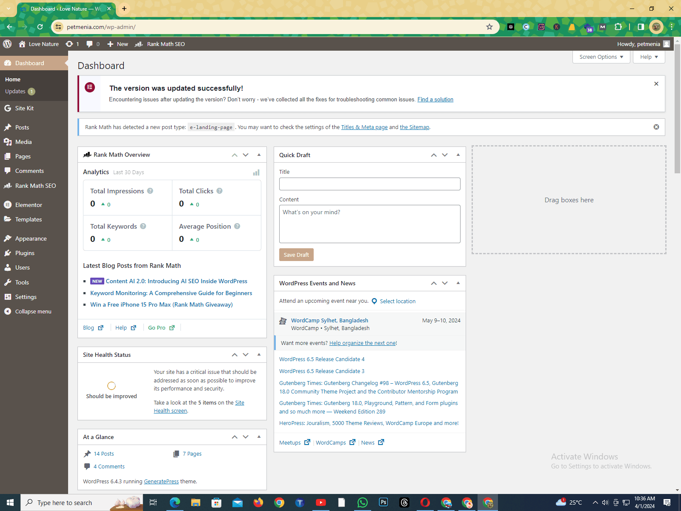The image size is (681, 511).
Task: Show Average Position help tooltip icon
Action: pos(237,226)
